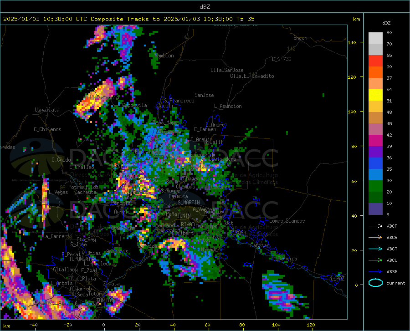Select the bright green 20-30 dBZ swatch

point(375,186)
